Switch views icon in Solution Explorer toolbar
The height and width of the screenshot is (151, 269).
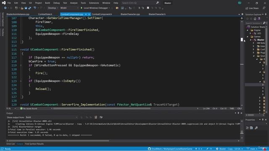pyautogui.click(x=259, y=18)
